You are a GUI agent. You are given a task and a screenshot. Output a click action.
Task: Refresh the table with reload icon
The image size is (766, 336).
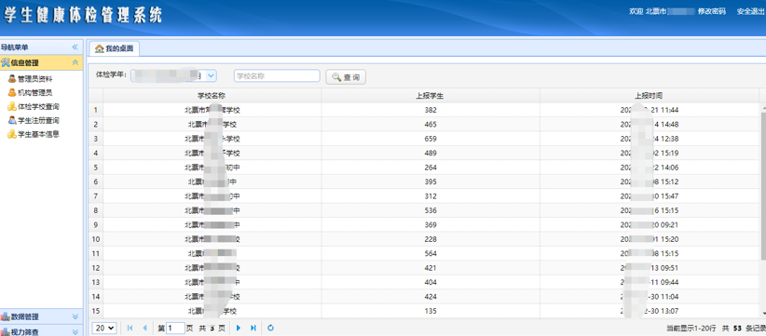(270, 329)
